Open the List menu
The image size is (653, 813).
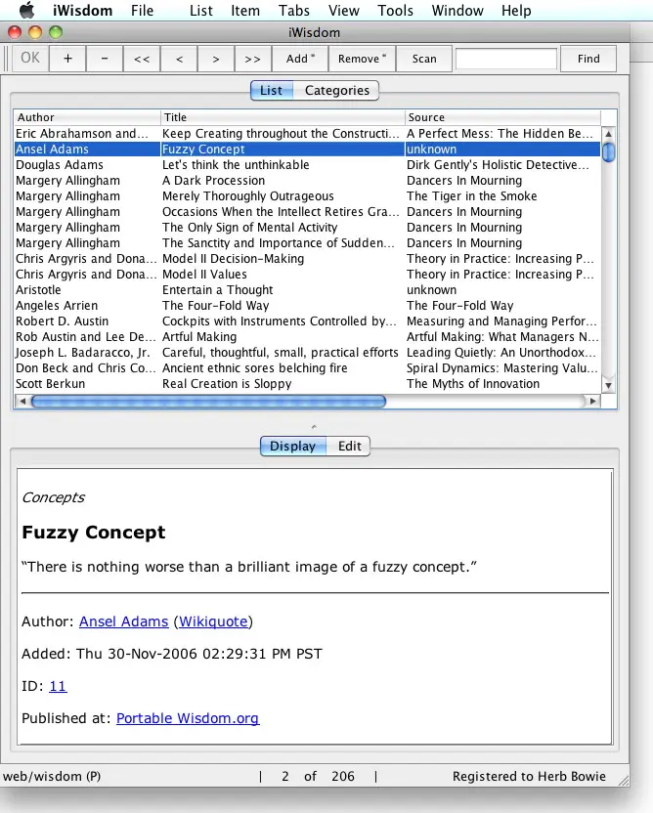pyautogui.click(x=200, y=11)
